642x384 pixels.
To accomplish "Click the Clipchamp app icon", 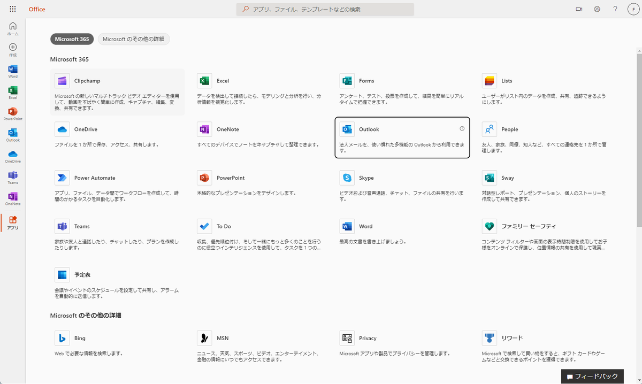I will [x=62, y=81].
